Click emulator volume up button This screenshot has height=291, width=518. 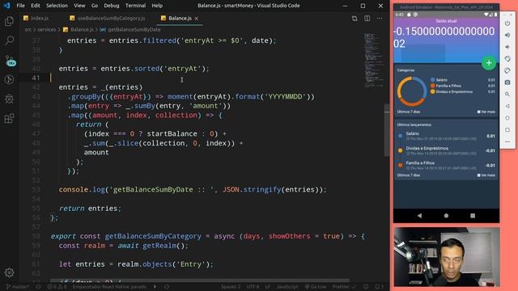click(507, 35)
